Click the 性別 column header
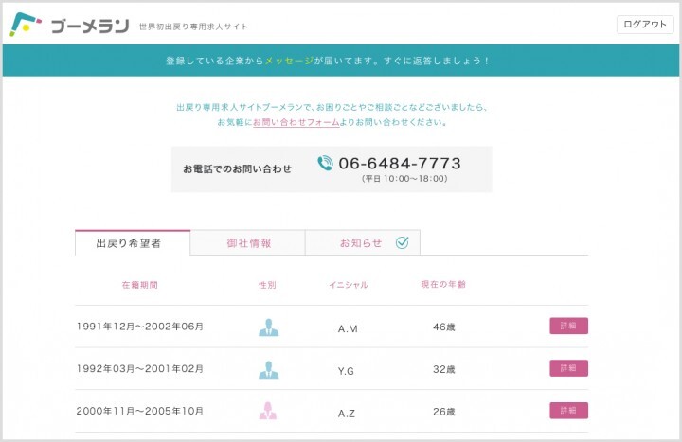The height and width of the screenshot is (442, 682). pos(267,285)
